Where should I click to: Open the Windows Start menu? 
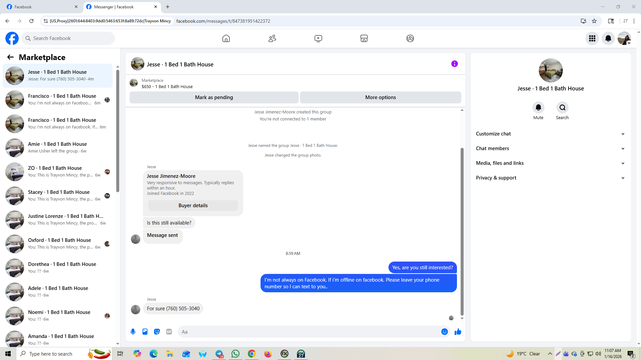(x=8, y=354)
